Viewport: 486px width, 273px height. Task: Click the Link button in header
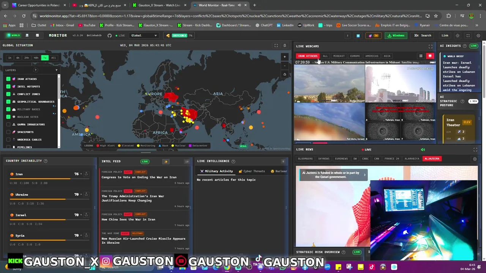tap(445, 36)
